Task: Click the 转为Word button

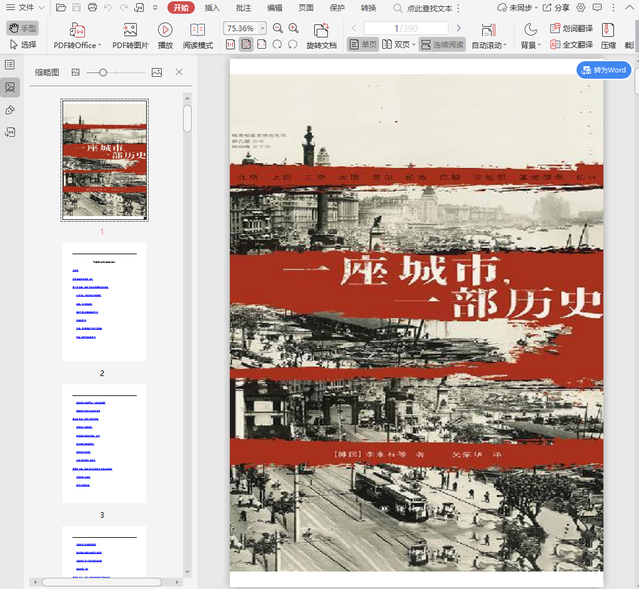Action: click(x=603, y=70)
